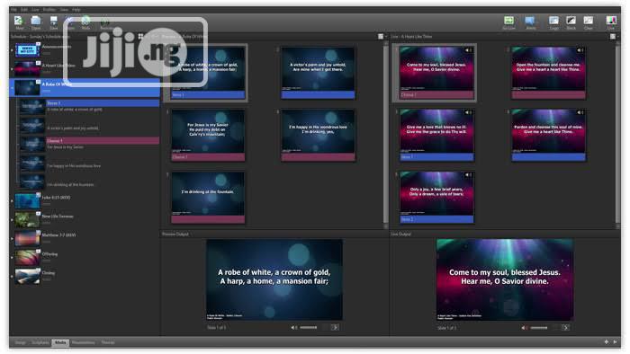Screen dimensions: 630x354
Task: Select the Luke 6:35 schedule item
Action: (85, 201)
